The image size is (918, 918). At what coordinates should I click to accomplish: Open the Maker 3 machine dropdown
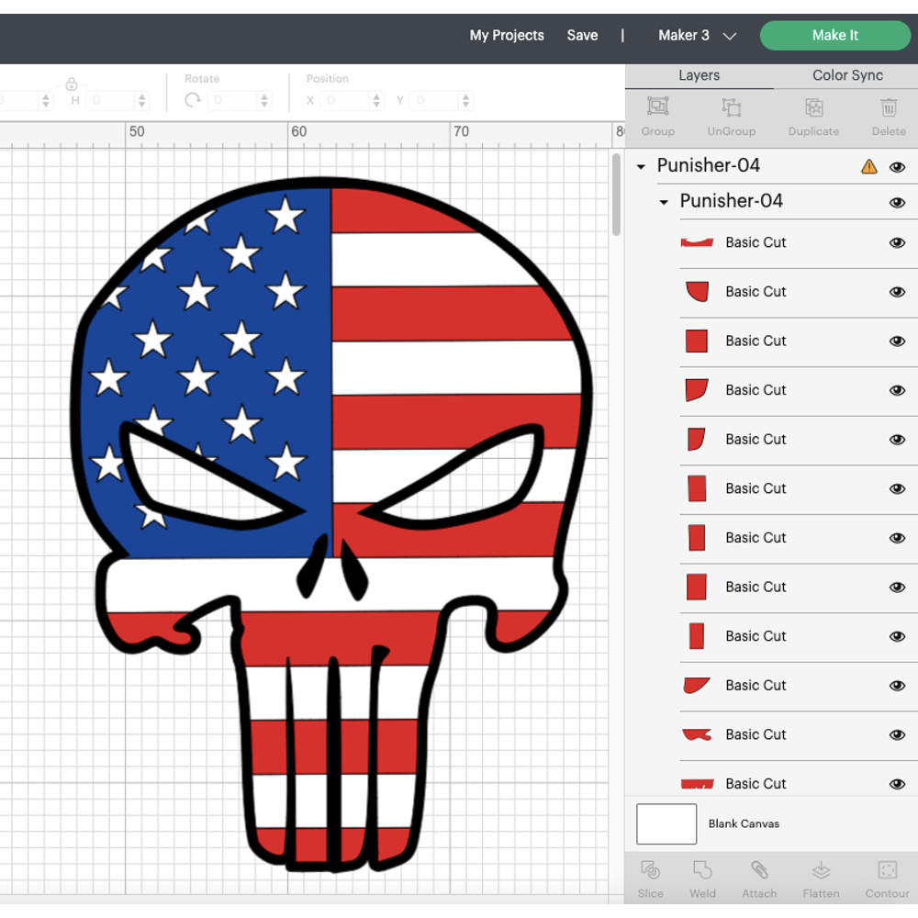[696, 35]
